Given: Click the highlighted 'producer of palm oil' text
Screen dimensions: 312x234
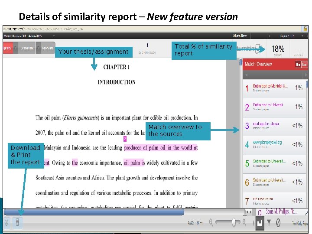Looking at the screenshot, I should coord(144,148).
